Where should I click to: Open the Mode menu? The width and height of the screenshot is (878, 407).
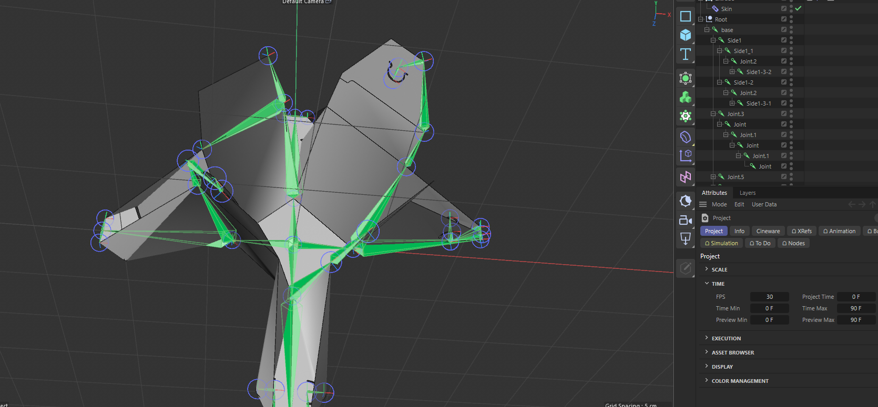point(719,204)
